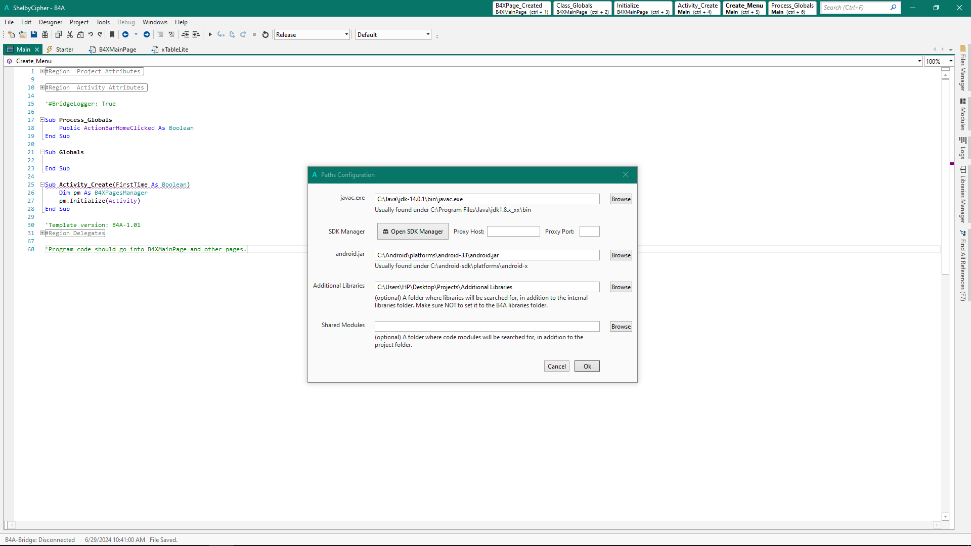This screenshot has height=546, width=971.
Task: Click the bookmark toggle toolbar icon
Action: pos(112,34)
